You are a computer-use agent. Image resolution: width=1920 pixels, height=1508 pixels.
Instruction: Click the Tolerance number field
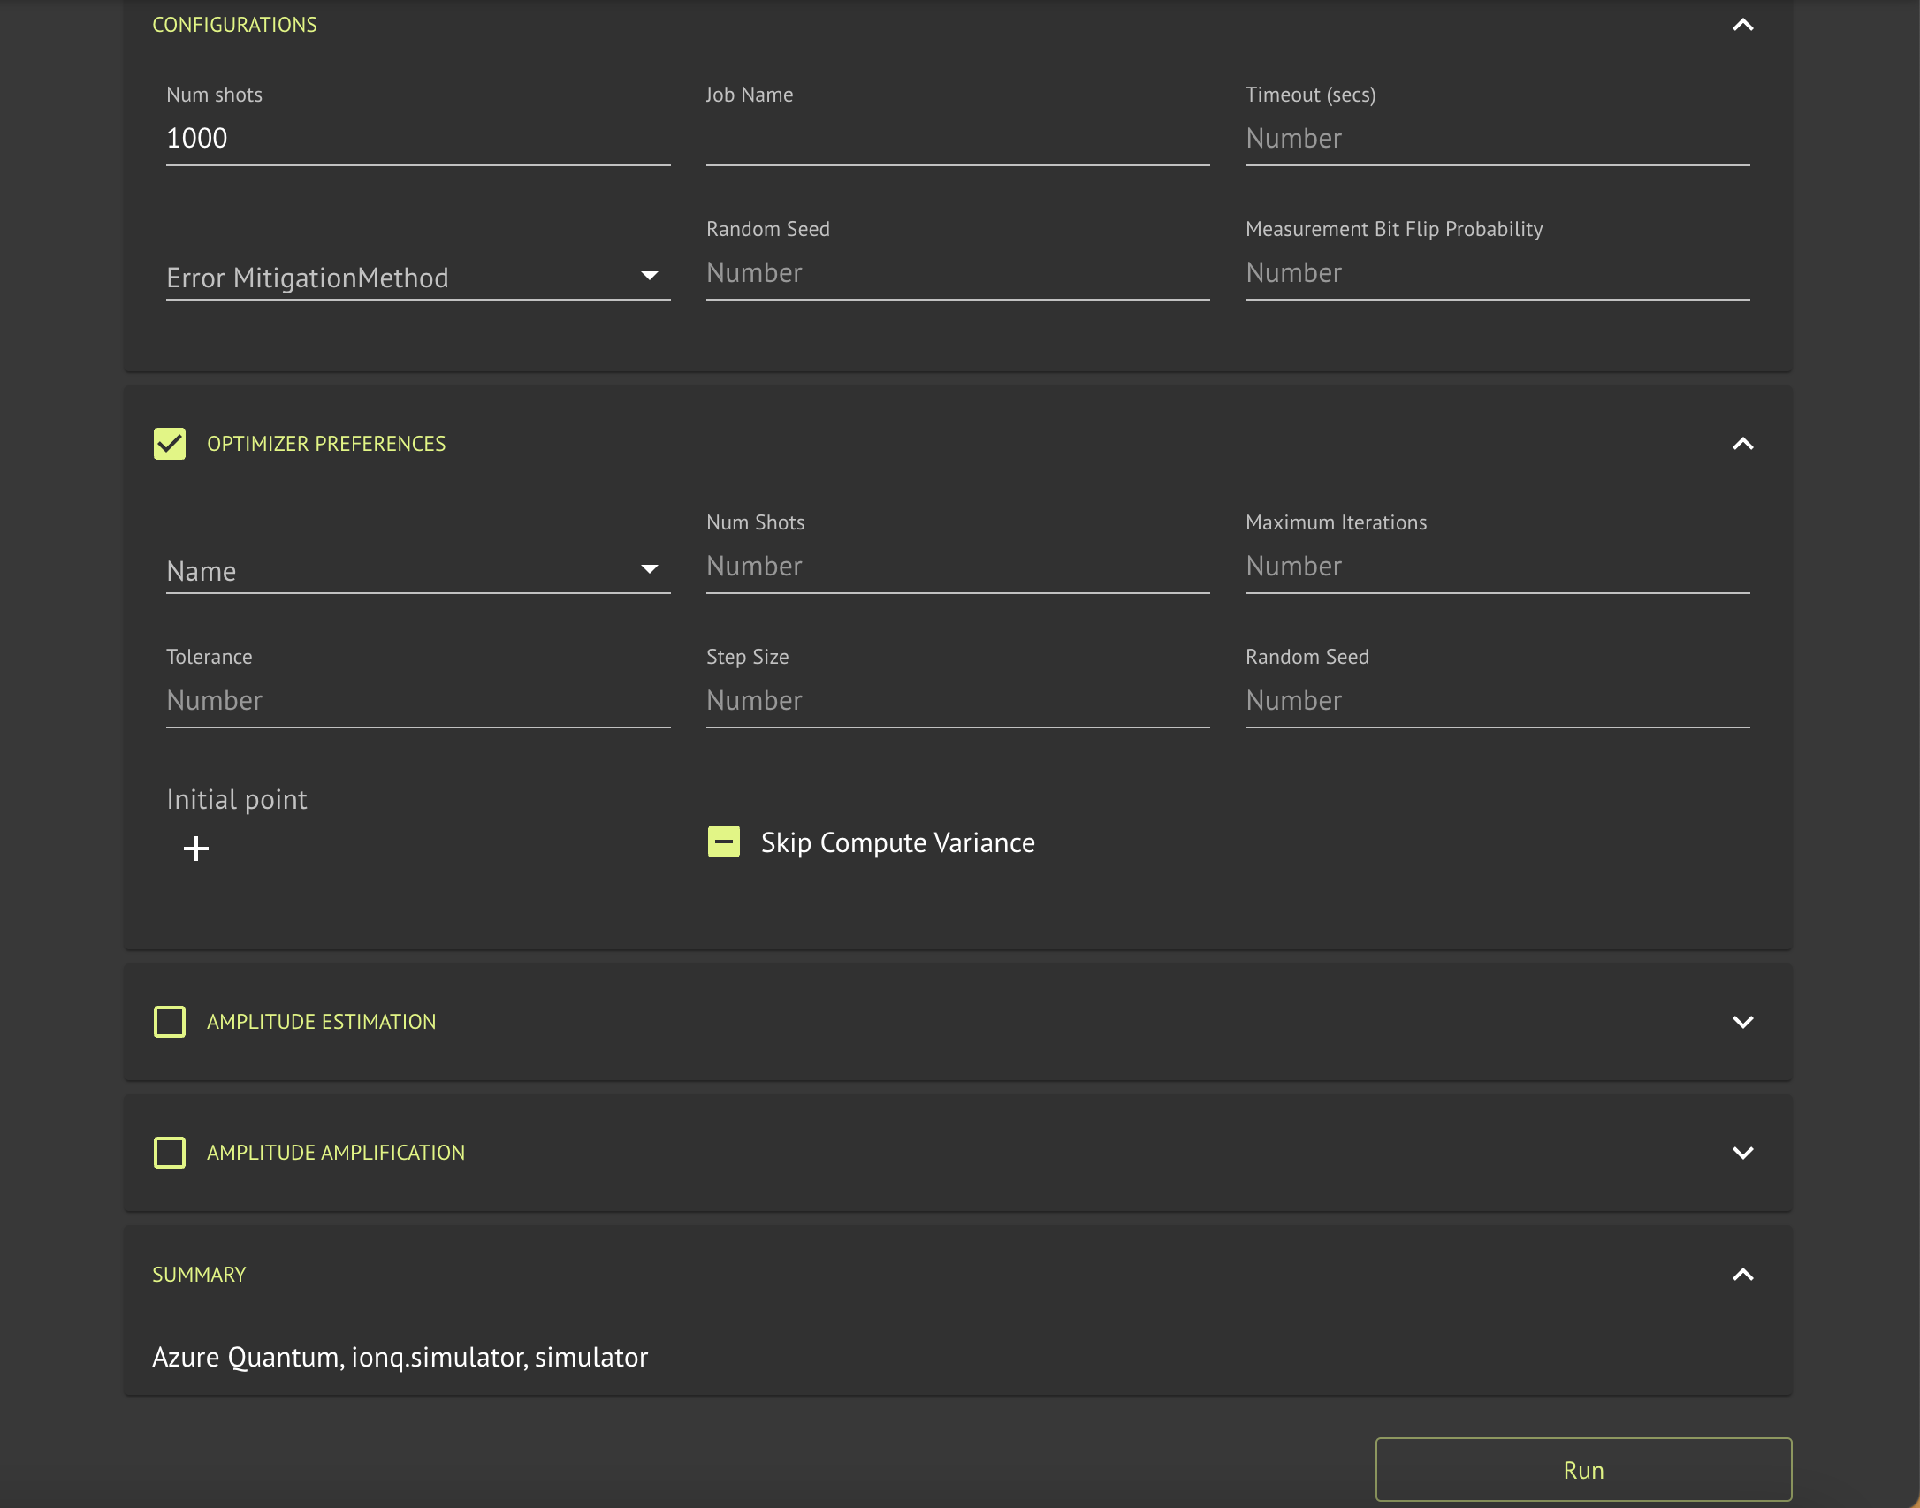(418, 701)
